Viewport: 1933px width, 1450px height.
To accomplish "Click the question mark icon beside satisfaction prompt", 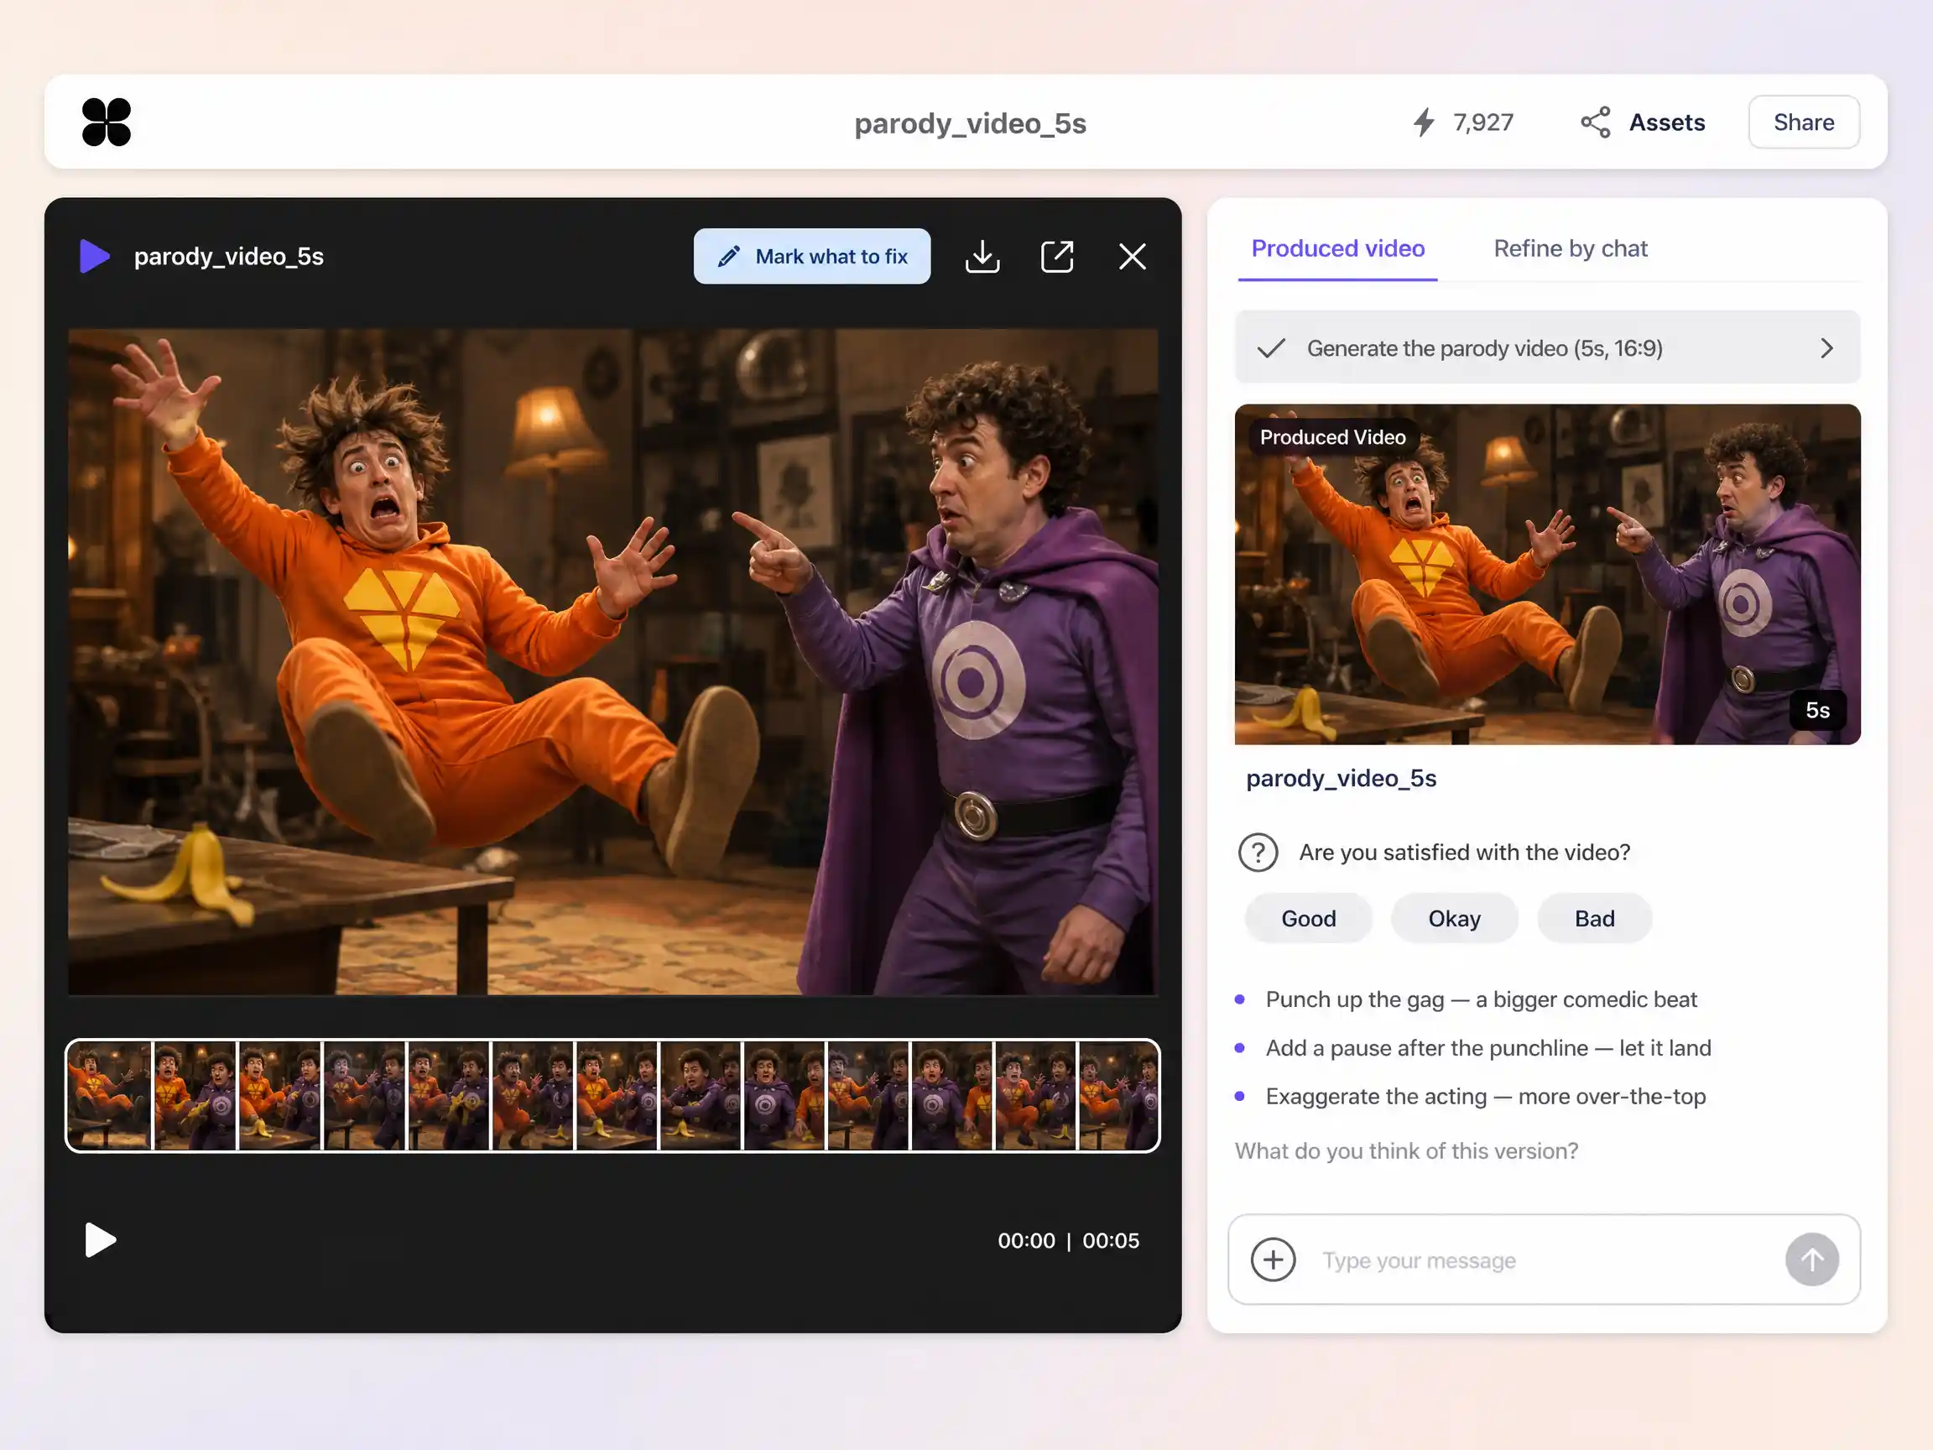I will tap(1258, 853).
